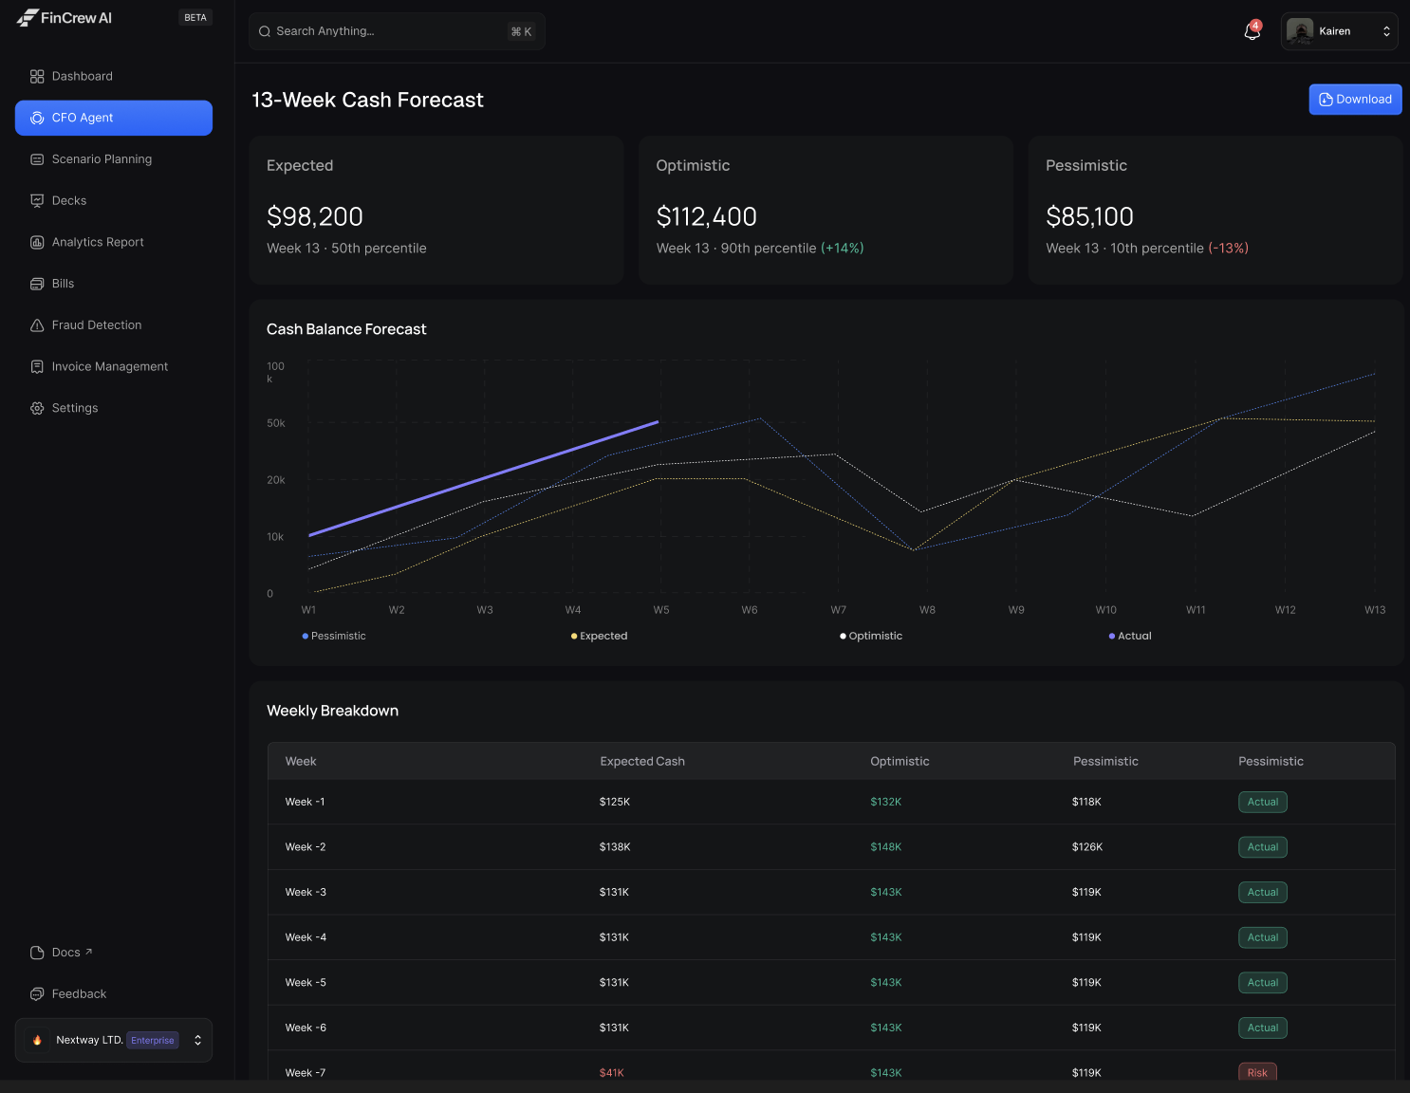Viewport: 1410px width, 1093px height.
Task: Click the Enterprise plan badge
Action: click(153, 1041)
